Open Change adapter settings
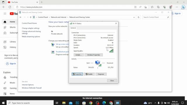187x105 pixels. [x=31, y=28]
